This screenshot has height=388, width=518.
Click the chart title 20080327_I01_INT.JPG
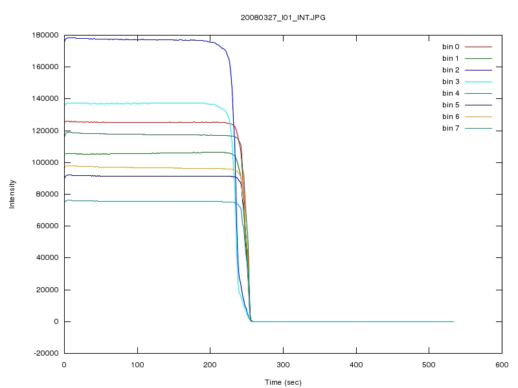[283, 18]
